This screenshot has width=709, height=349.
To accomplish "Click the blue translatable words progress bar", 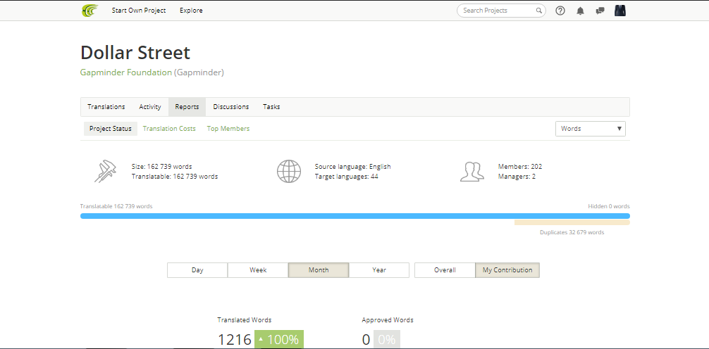I will [x=355, y=216].
